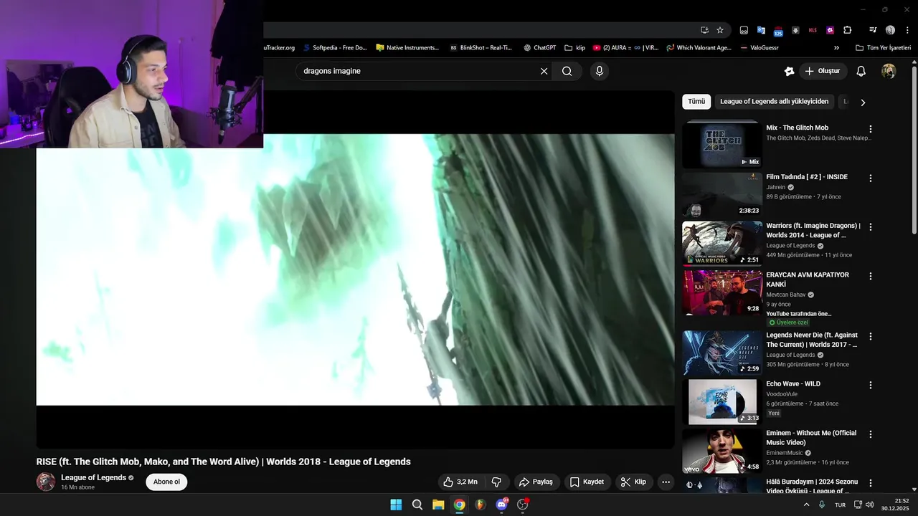The height and width of the screenshot is (516, 918).
Task: Open more actions ellipsis under video
Action: [x=666, y=482]
